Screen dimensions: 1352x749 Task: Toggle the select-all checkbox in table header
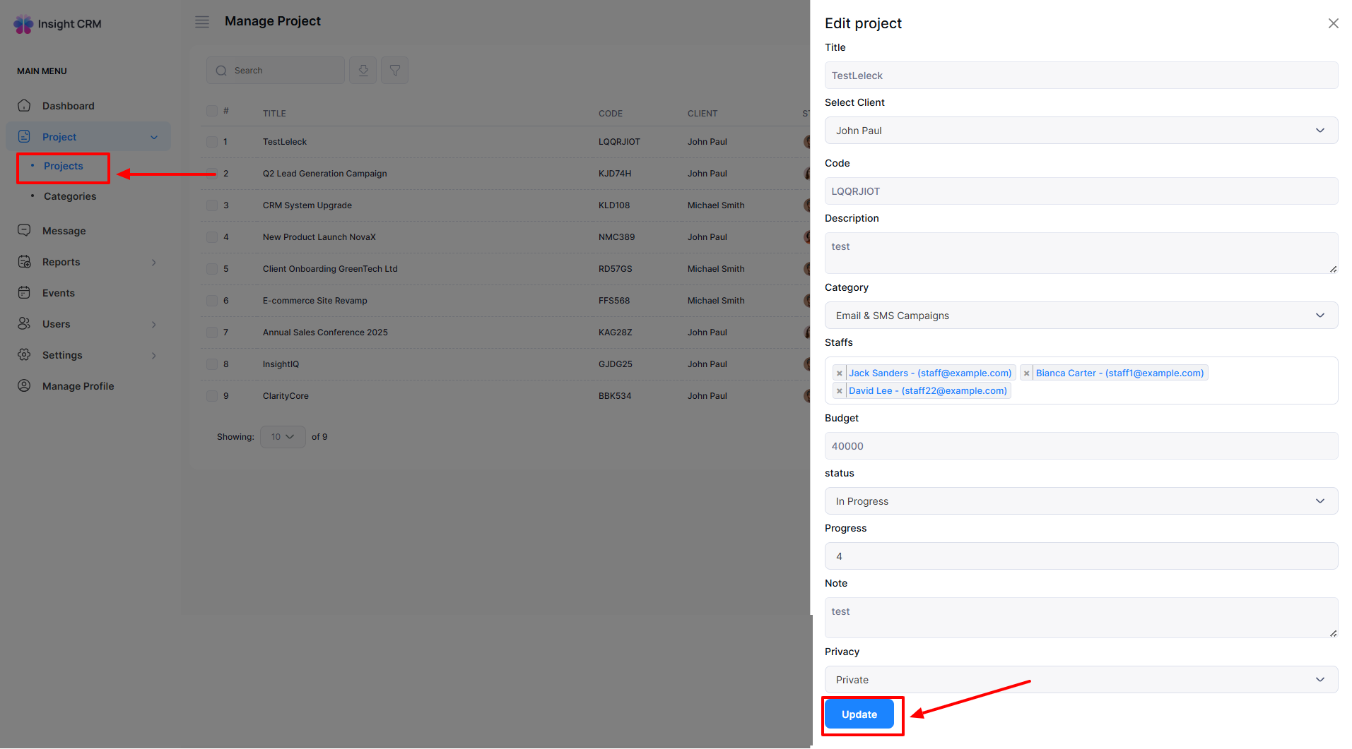pos(212,111)
